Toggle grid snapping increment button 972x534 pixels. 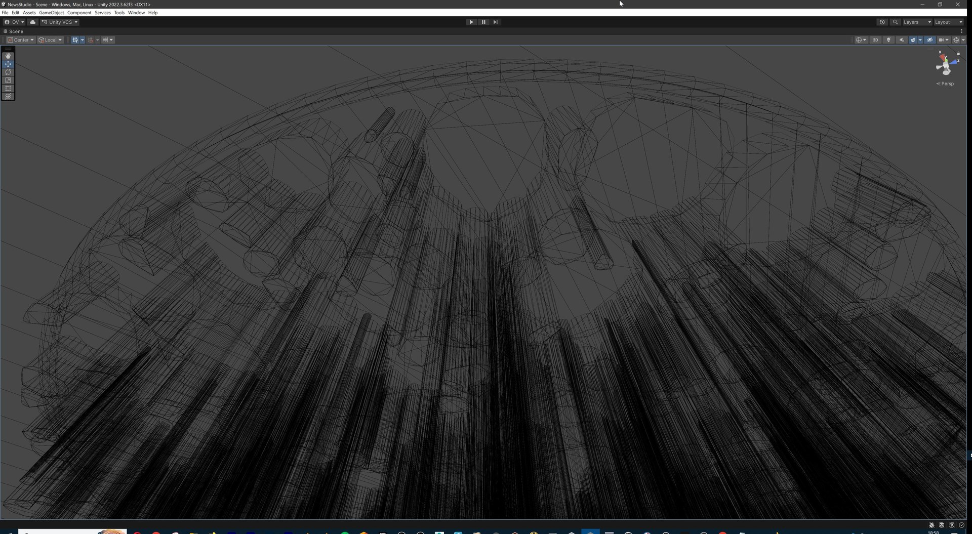[91, 40]
